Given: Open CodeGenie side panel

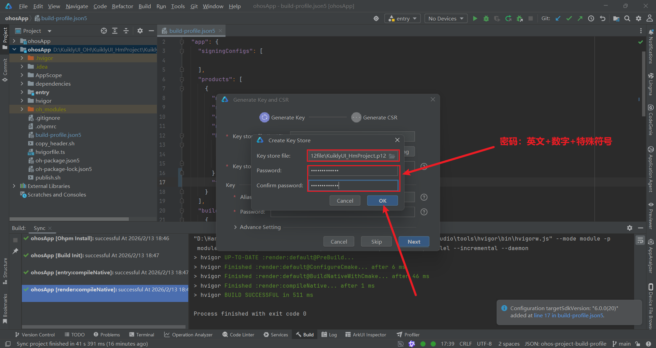Looking at the screenshot, I should (x=651, y=120).
